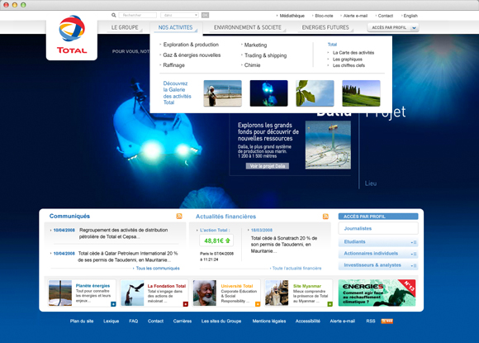Click blue plus icon on Planète énergies card
The height and width of the screenshot is (343, 479).
pos(113,304)
